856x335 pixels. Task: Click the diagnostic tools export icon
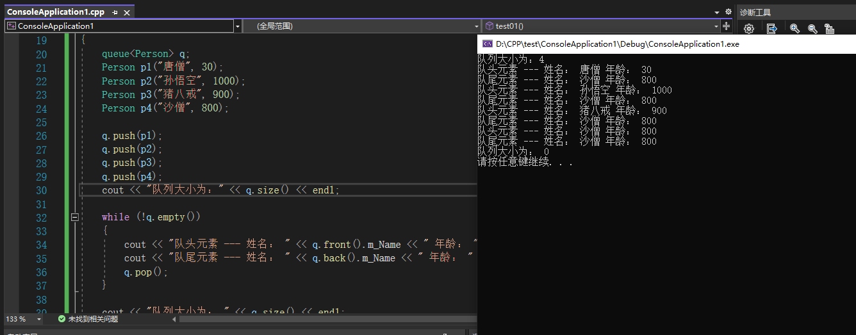(771, 29)
